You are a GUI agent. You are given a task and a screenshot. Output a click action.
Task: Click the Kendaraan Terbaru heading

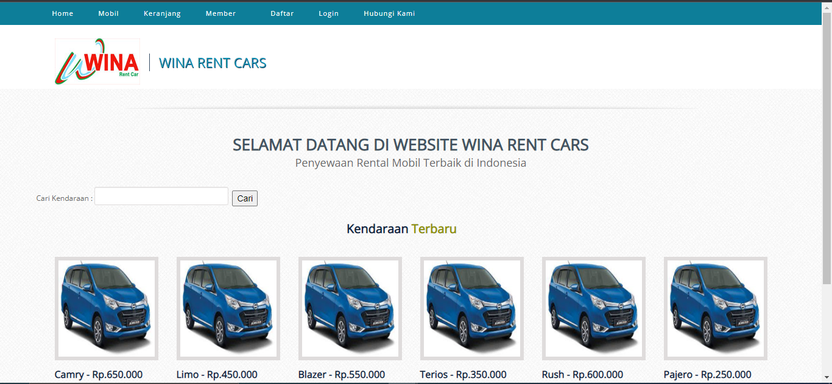click(401, 229)
